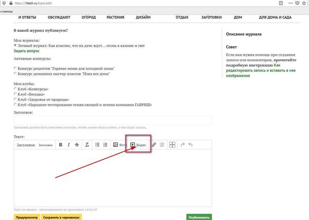Select the "Пока все дома" contest radio button
The image size is (309, 220).
15,74
